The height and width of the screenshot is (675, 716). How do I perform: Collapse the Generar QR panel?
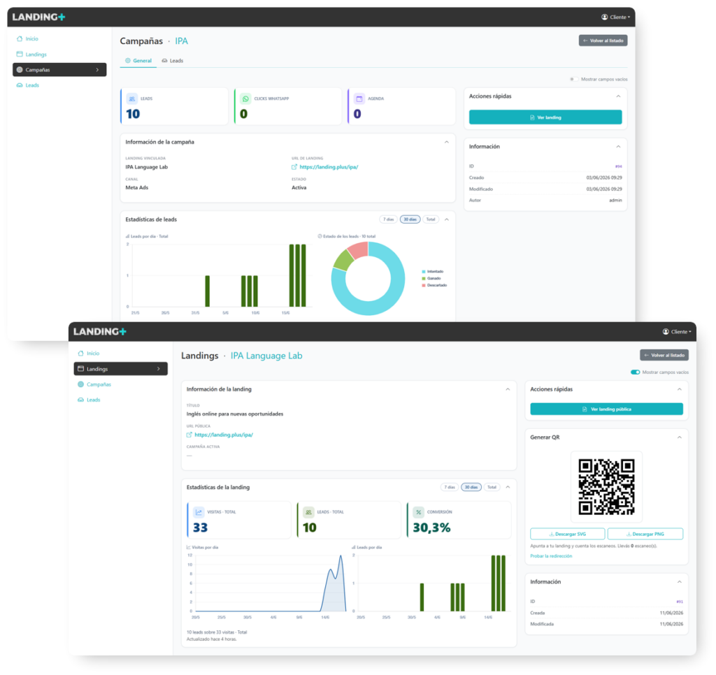[680, 437]
